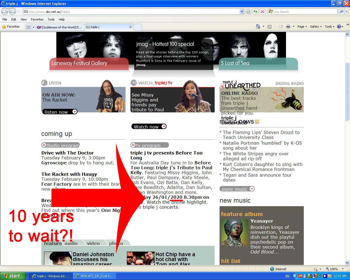The height and width of the screenshot is (280, 350).
Task: Click the Stop loading icon
Action: [x=262, y=11]
